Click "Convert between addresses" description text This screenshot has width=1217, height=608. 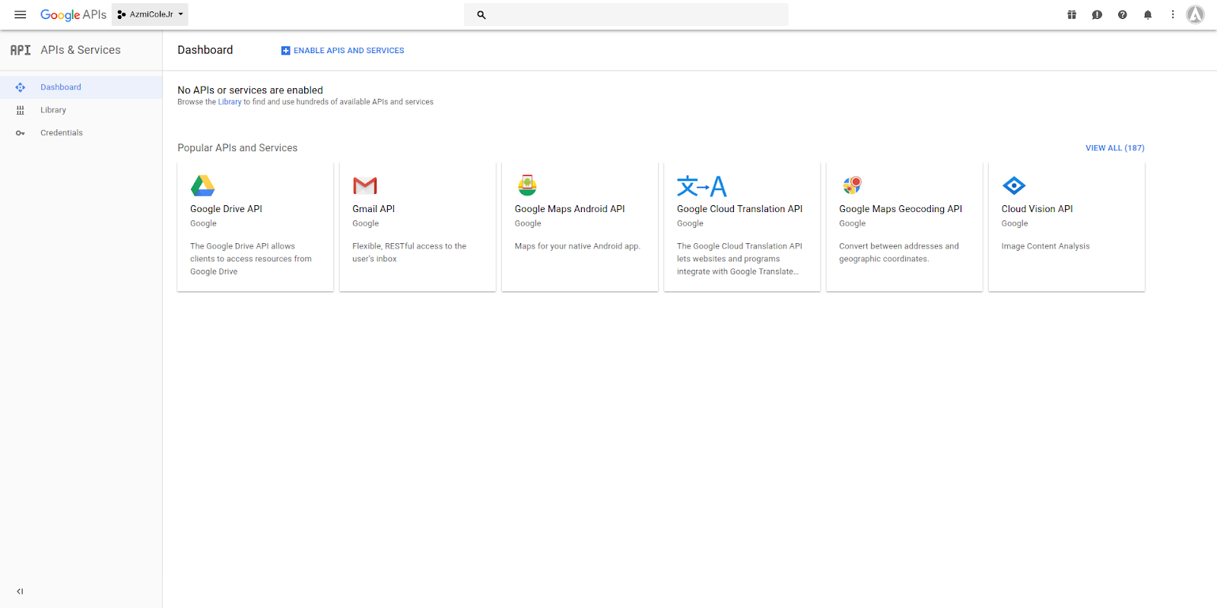click(899, 252)
